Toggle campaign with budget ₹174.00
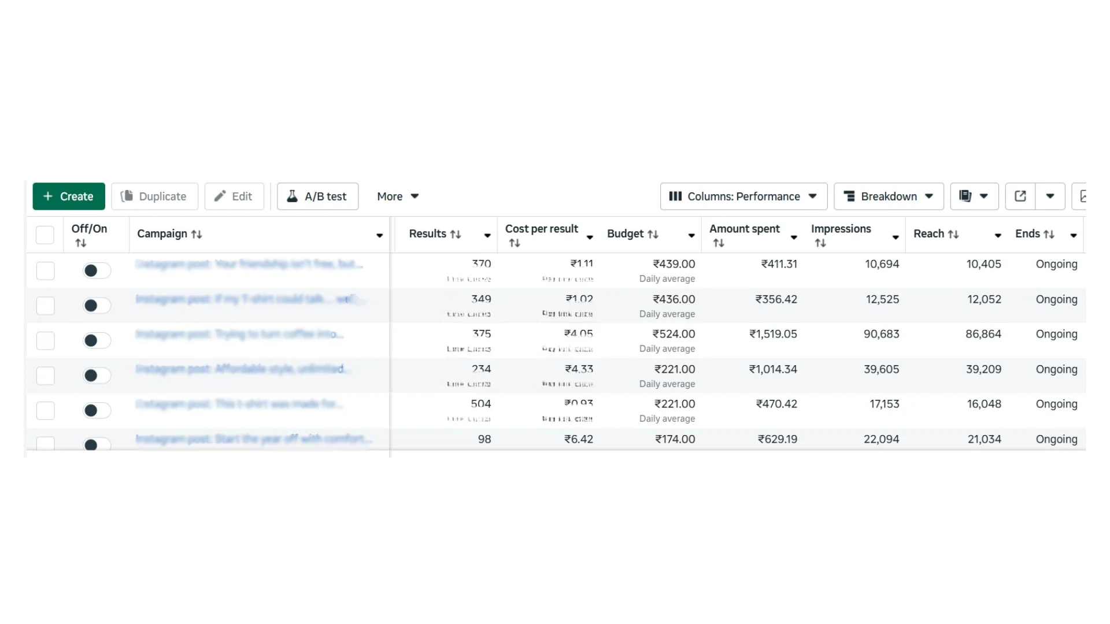 [x=97, y=445]
